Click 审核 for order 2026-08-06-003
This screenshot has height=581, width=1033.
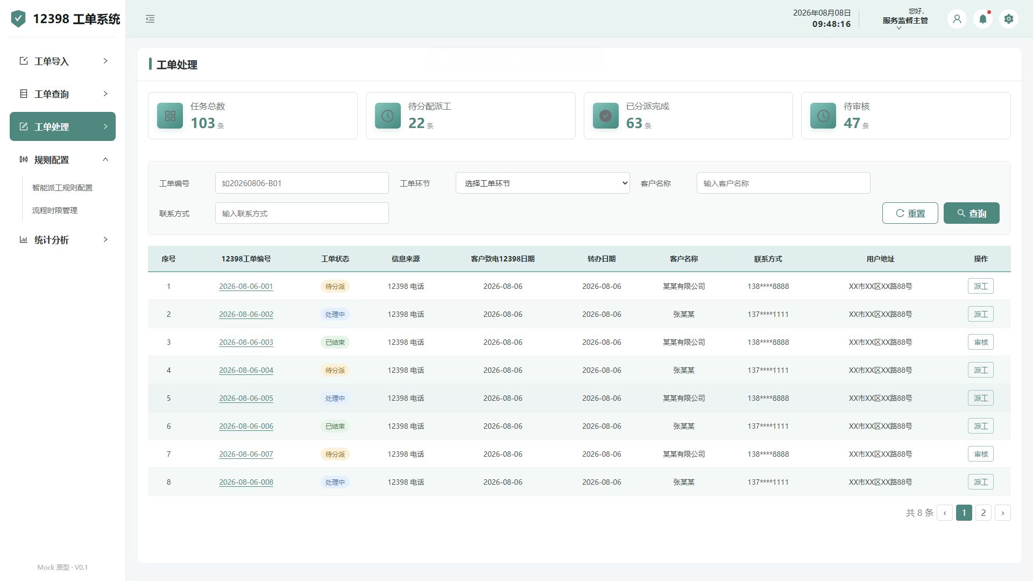point(980,342)
